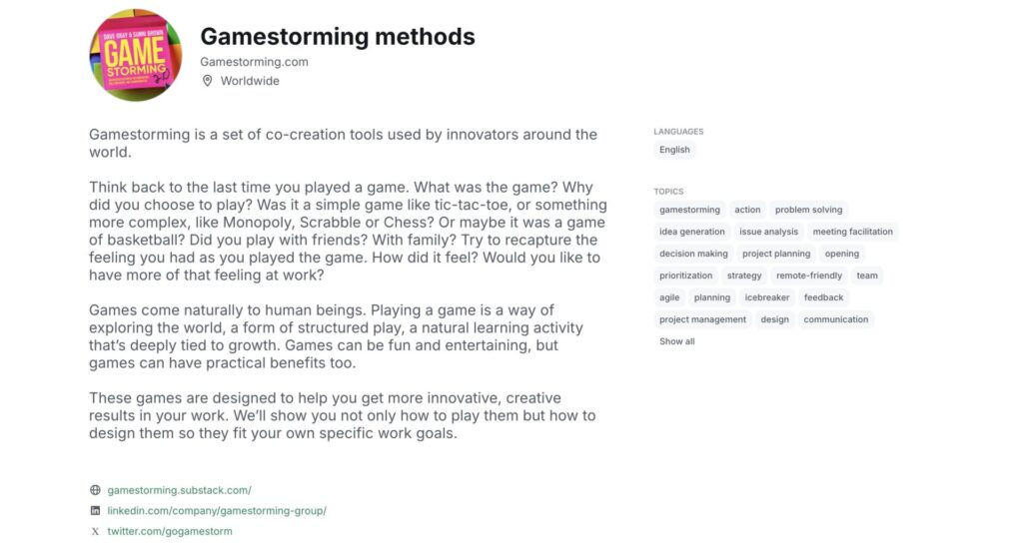Select the decision making topic tag
The image size is (1023, 552).
pos(693,254)
